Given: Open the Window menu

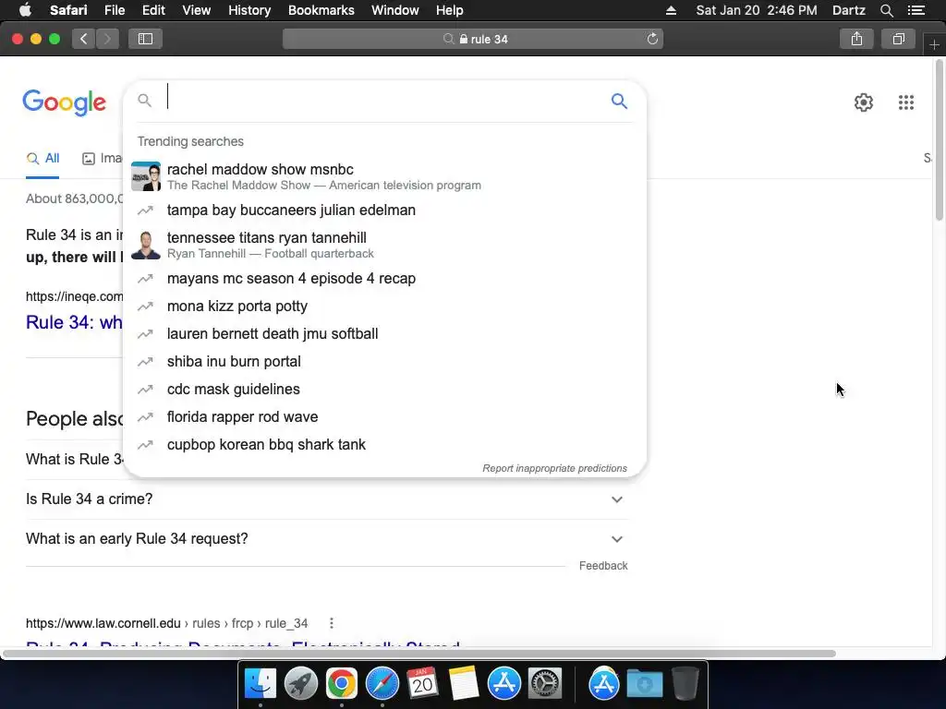Looking at the screenshot, I should coord(395,10).
